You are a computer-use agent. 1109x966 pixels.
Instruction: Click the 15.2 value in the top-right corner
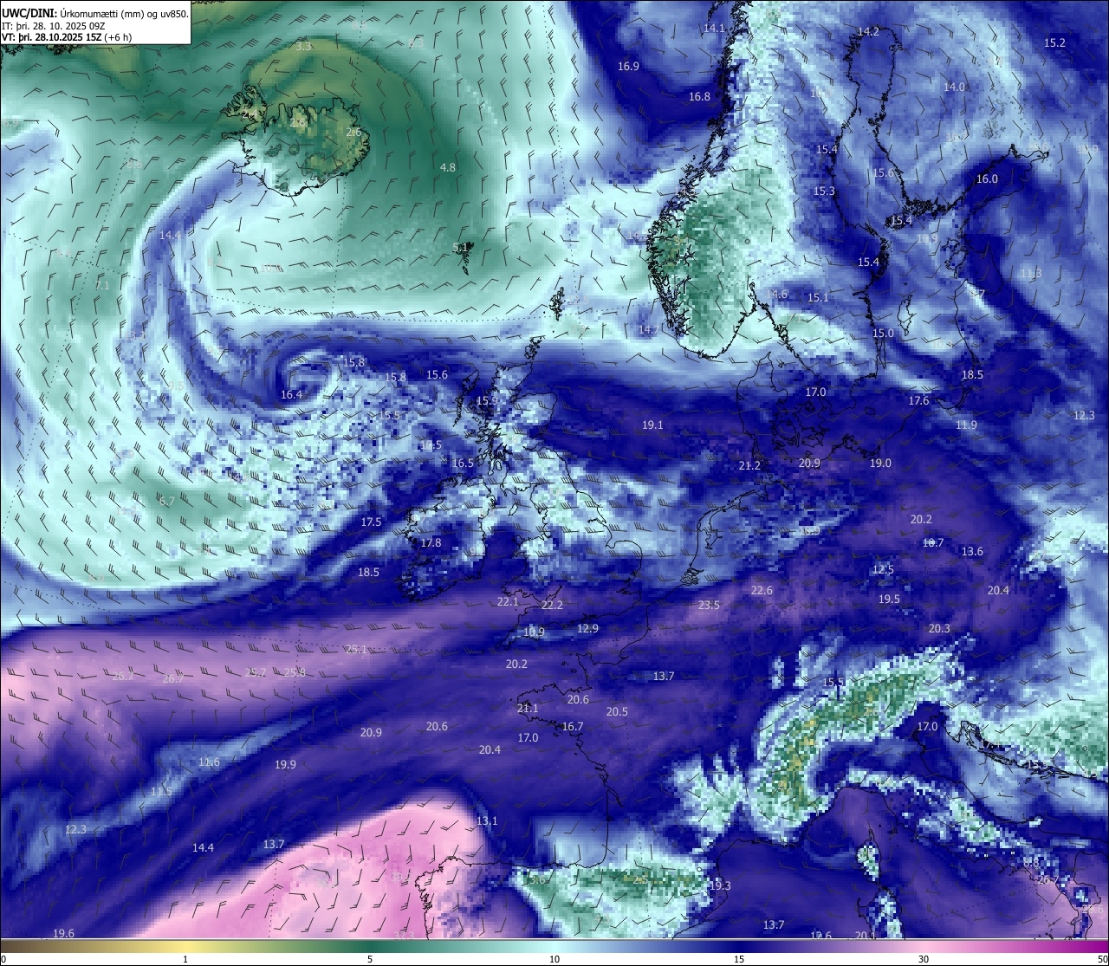[1054, 43]
